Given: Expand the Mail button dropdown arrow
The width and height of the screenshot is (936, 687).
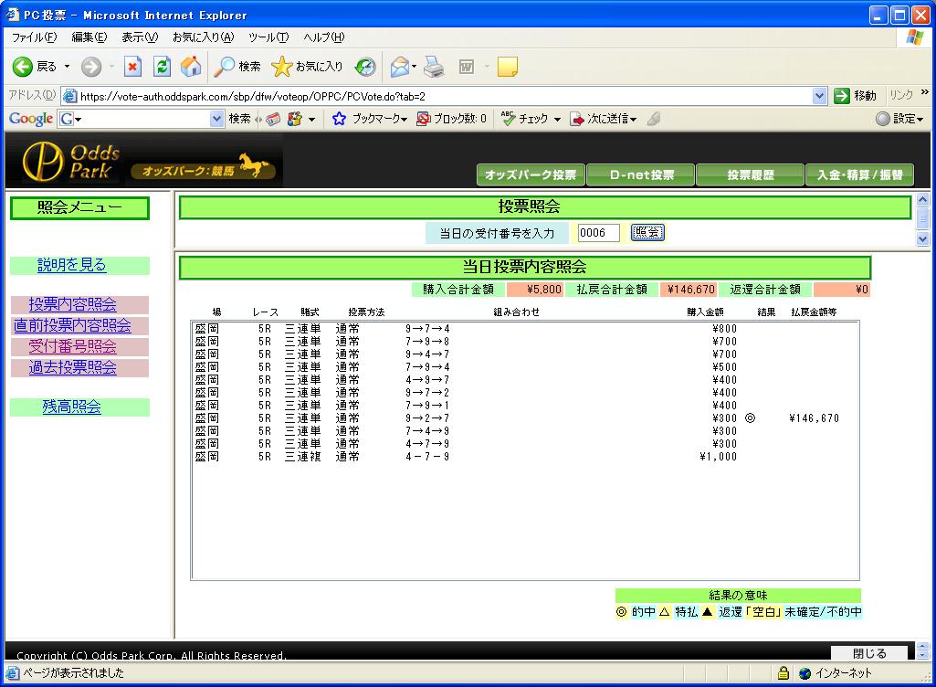Looking at the screenshot, I should (414, 67).
